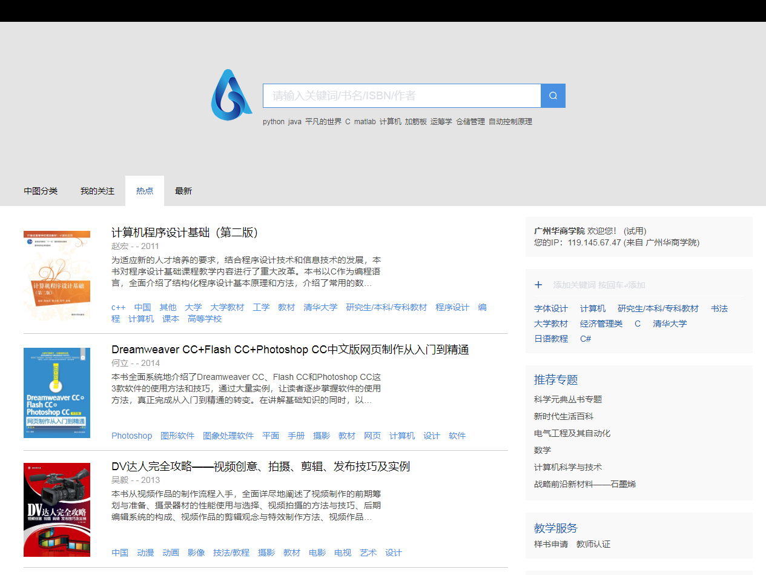Open the DV达人完全攻略 book cover
This screenshot has height=575, width=766.
point(57,510)
